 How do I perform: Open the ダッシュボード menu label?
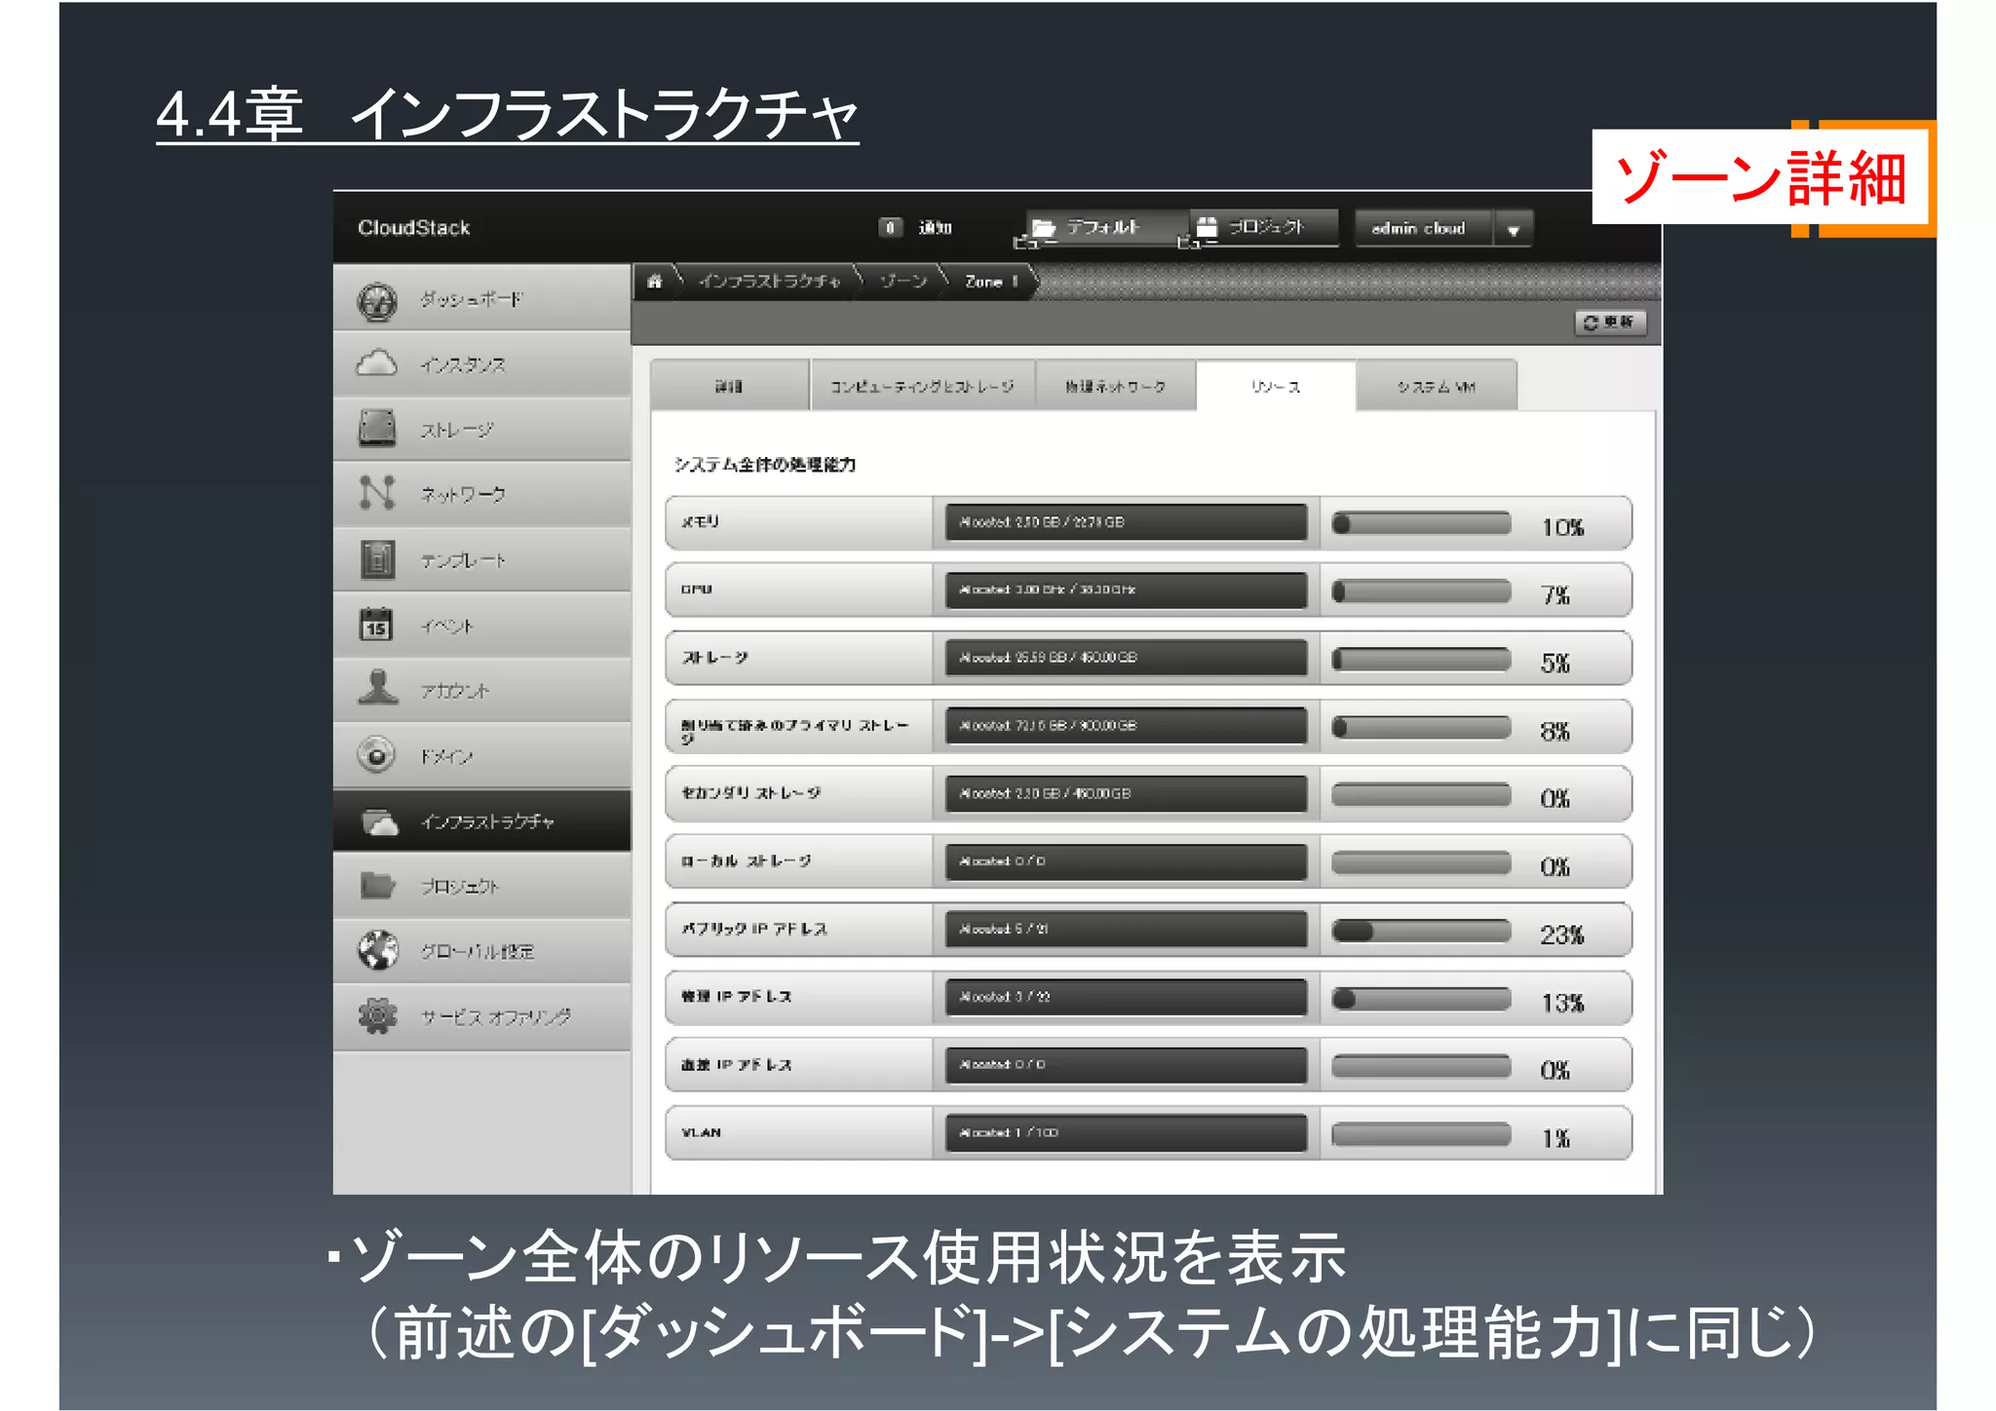pyautogui.click(x=472, y=300)
